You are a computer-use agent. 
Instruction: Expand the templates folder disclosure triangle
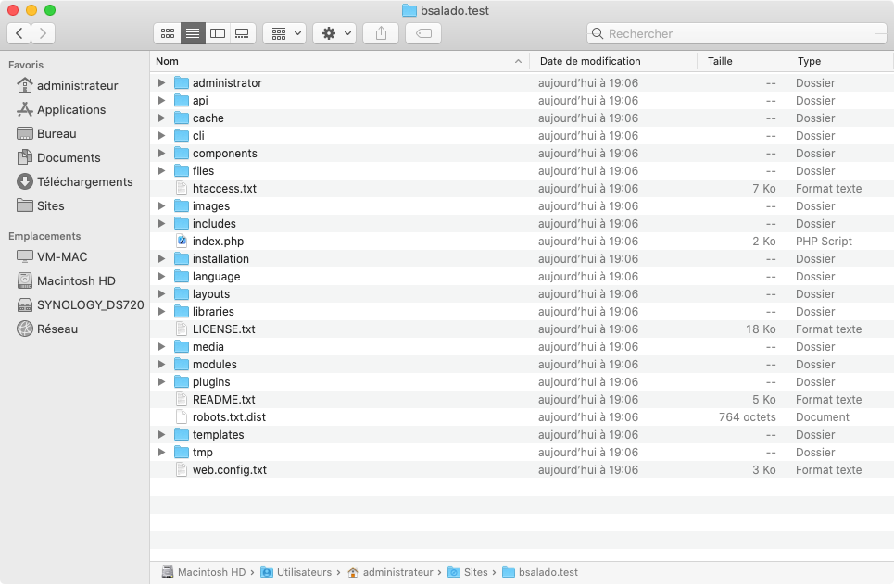pyautogui.click(x=162, y=435)
